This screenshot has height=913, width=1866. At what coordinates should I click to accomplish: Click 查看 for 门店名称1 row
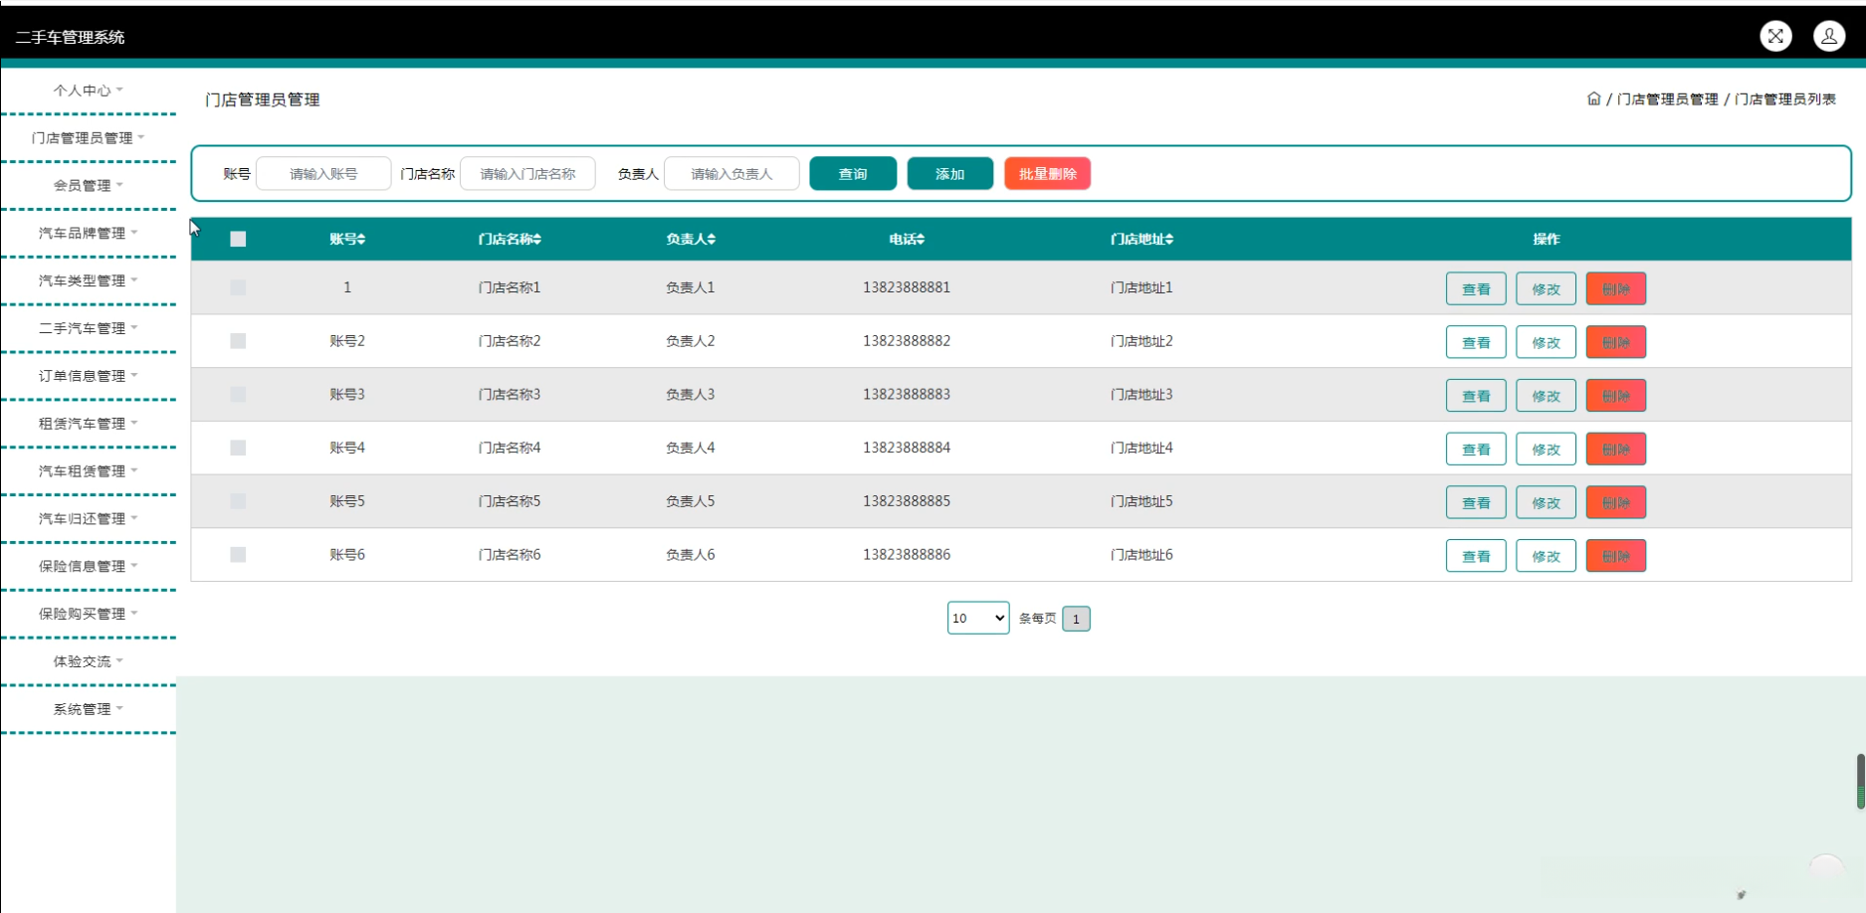pos(1476,288)
